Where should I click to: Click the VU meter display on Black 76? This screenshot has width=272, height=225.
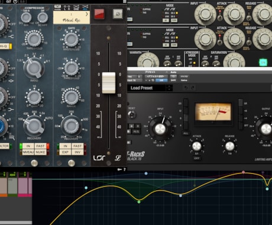tap(213, 112)
